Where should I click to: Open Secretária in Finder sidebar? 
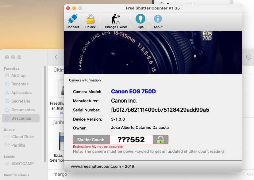21,101
